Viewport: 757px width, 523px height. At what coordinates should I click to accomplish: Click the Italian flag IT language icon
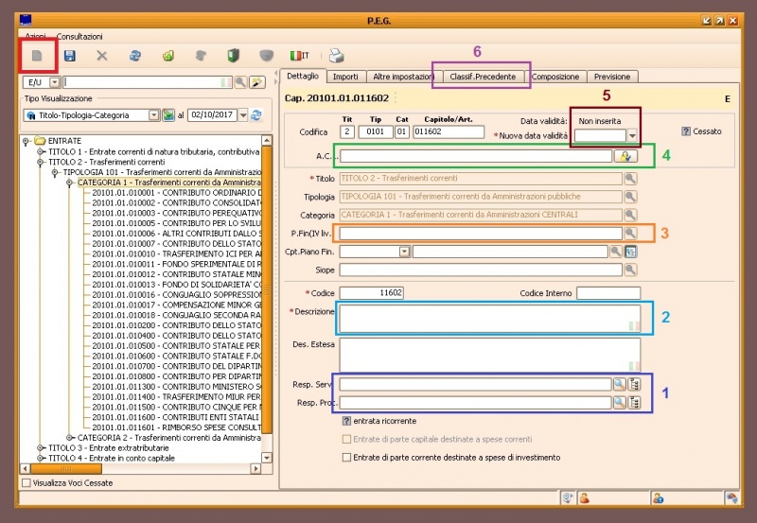coord(300,57)
